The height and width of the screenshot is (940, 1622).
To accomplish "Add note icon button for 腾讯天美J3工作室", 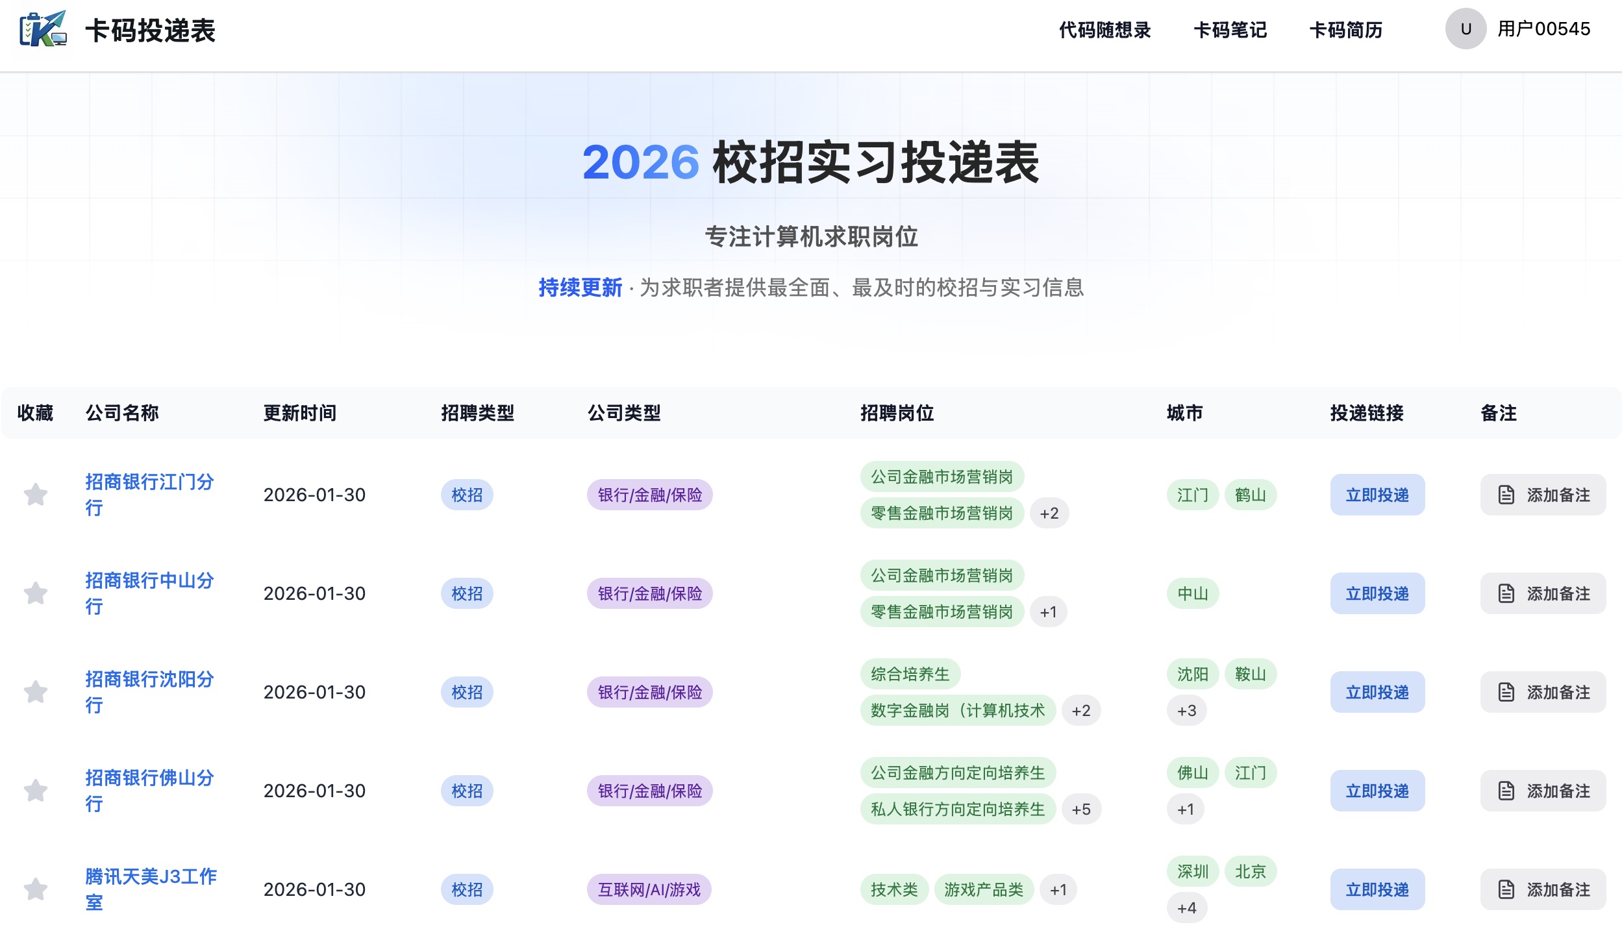I will [x=1506, y=889].
